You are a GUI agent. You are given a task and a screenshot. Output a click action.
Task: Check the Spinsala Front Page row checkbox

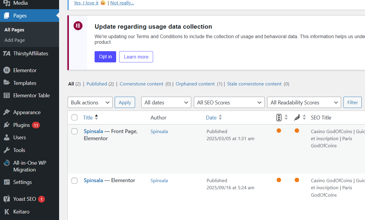(74, 131)
